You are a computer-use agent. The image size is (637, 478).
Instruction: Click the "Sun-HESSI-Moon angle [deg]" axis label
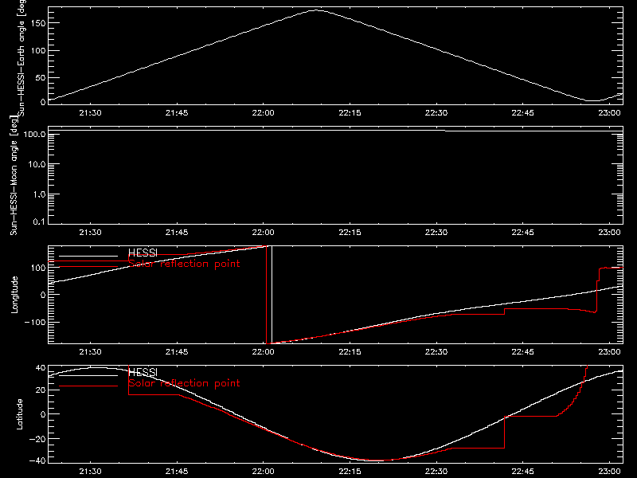pos(14,175)
